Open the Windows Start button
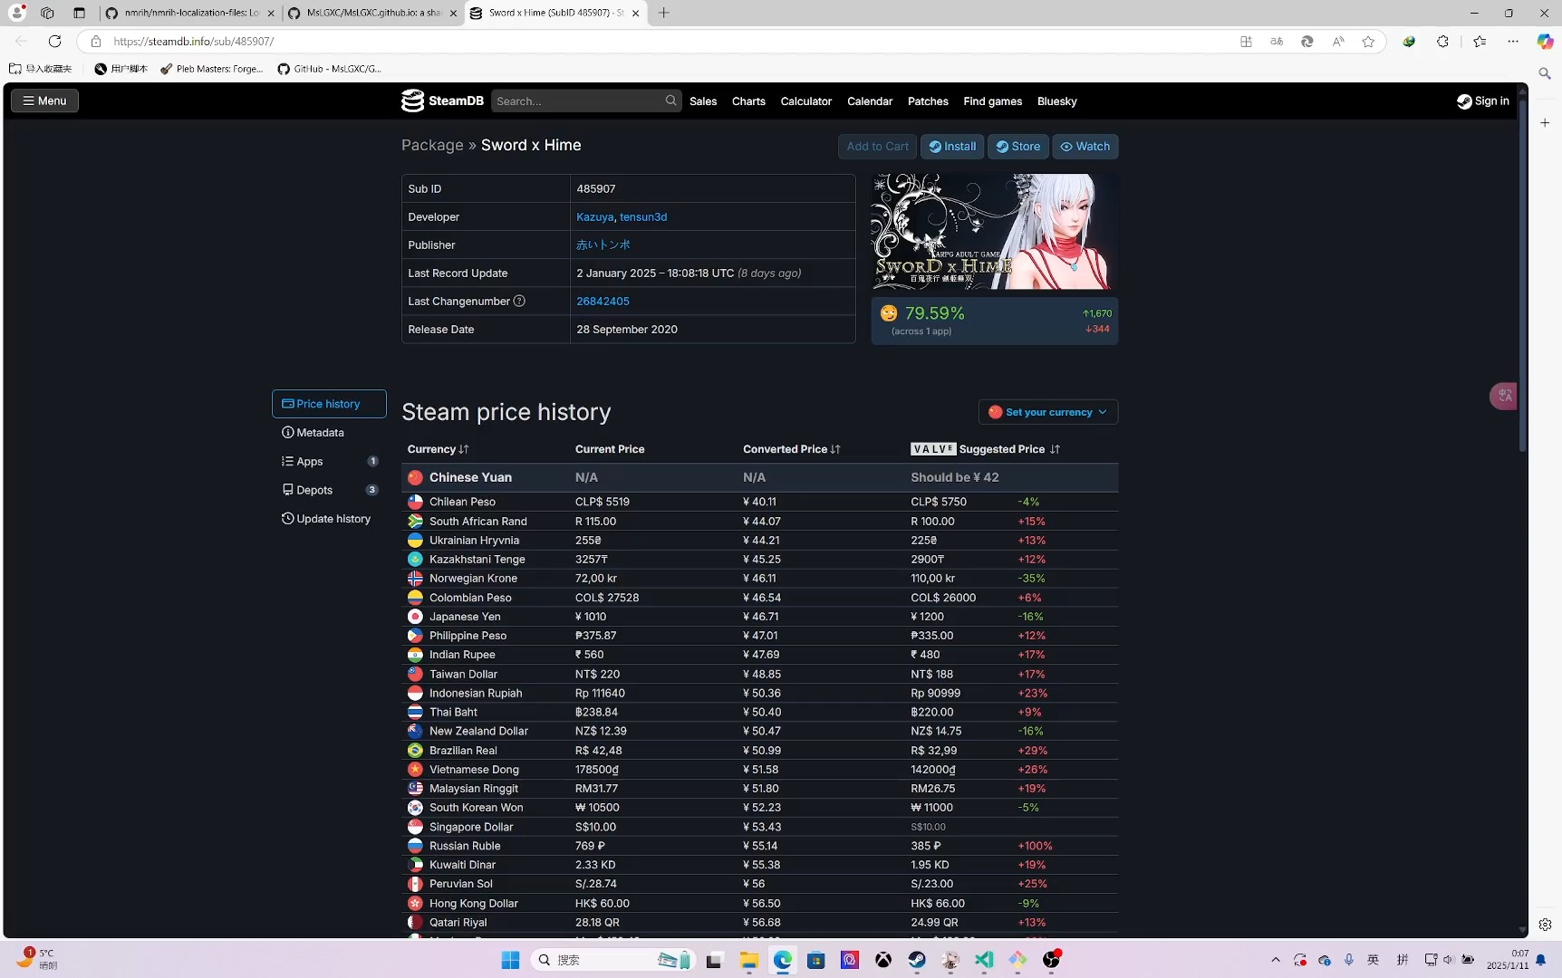 (510, 960)
